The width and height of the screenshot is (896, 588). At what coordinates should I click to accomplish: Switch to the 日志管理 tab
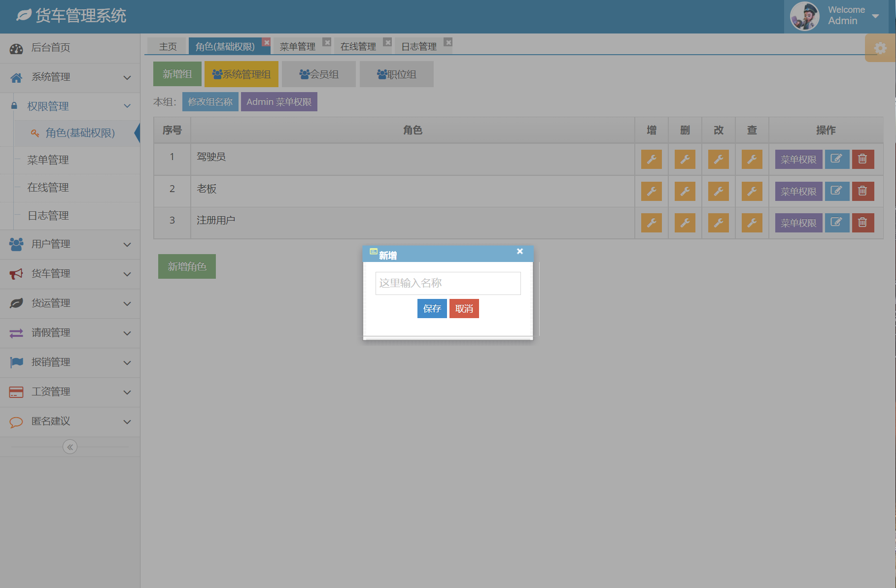coord(419,46)
